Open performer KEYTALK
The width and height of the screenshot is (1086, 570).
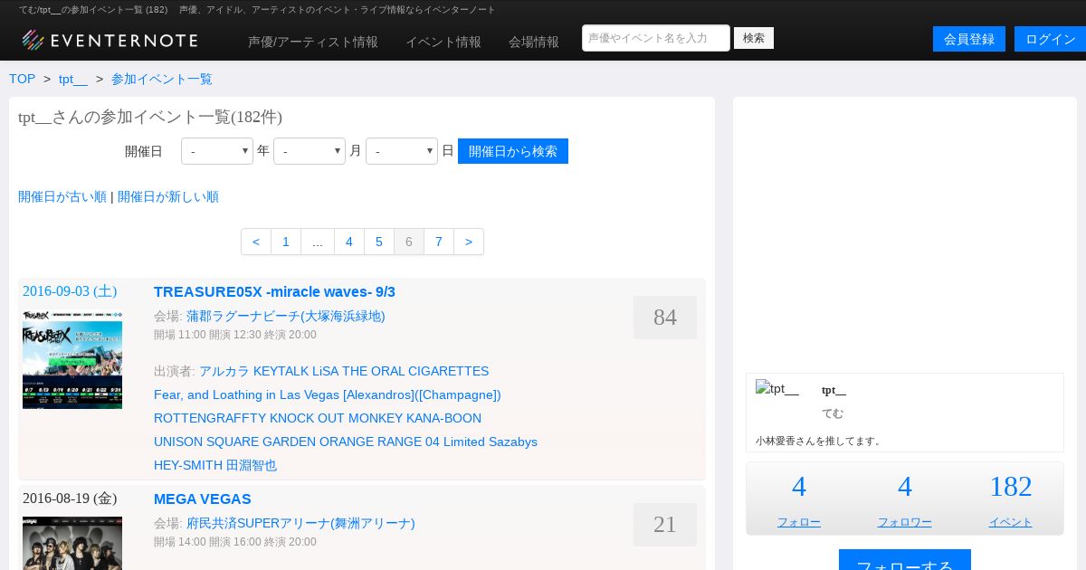(x=281, y=371)
